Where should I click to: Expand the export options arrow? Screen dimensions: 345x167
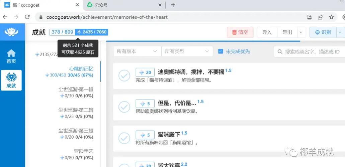tap(301, 32)
